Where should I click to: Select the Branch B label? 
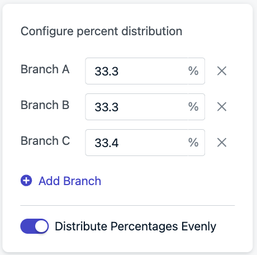[x=45, y=105]
